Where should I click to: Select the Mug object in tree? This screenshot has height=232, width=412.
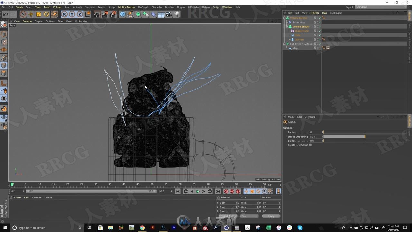click(x=295, y=48)
